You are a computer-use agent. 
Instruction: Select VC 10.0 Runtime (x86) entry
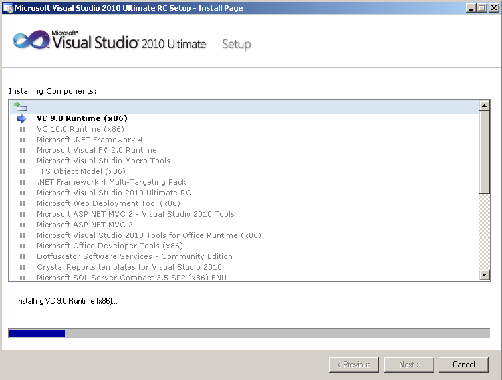pyautogui.click(x=80, y=129)
